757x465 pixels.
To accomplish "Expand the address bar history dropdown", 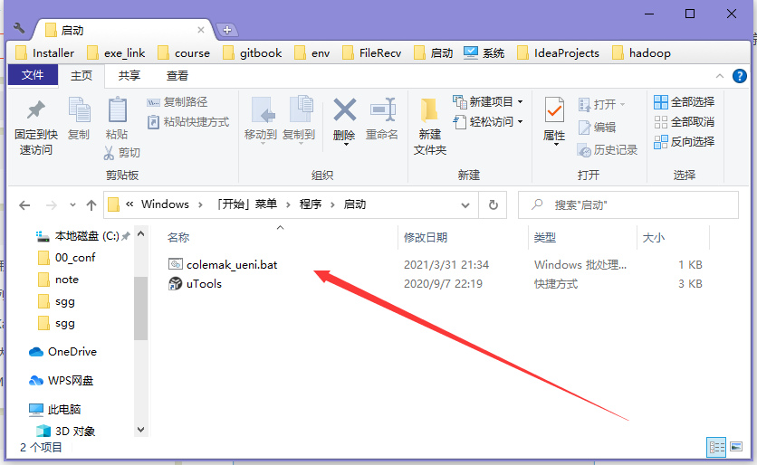I will click(x=465, y=205).
